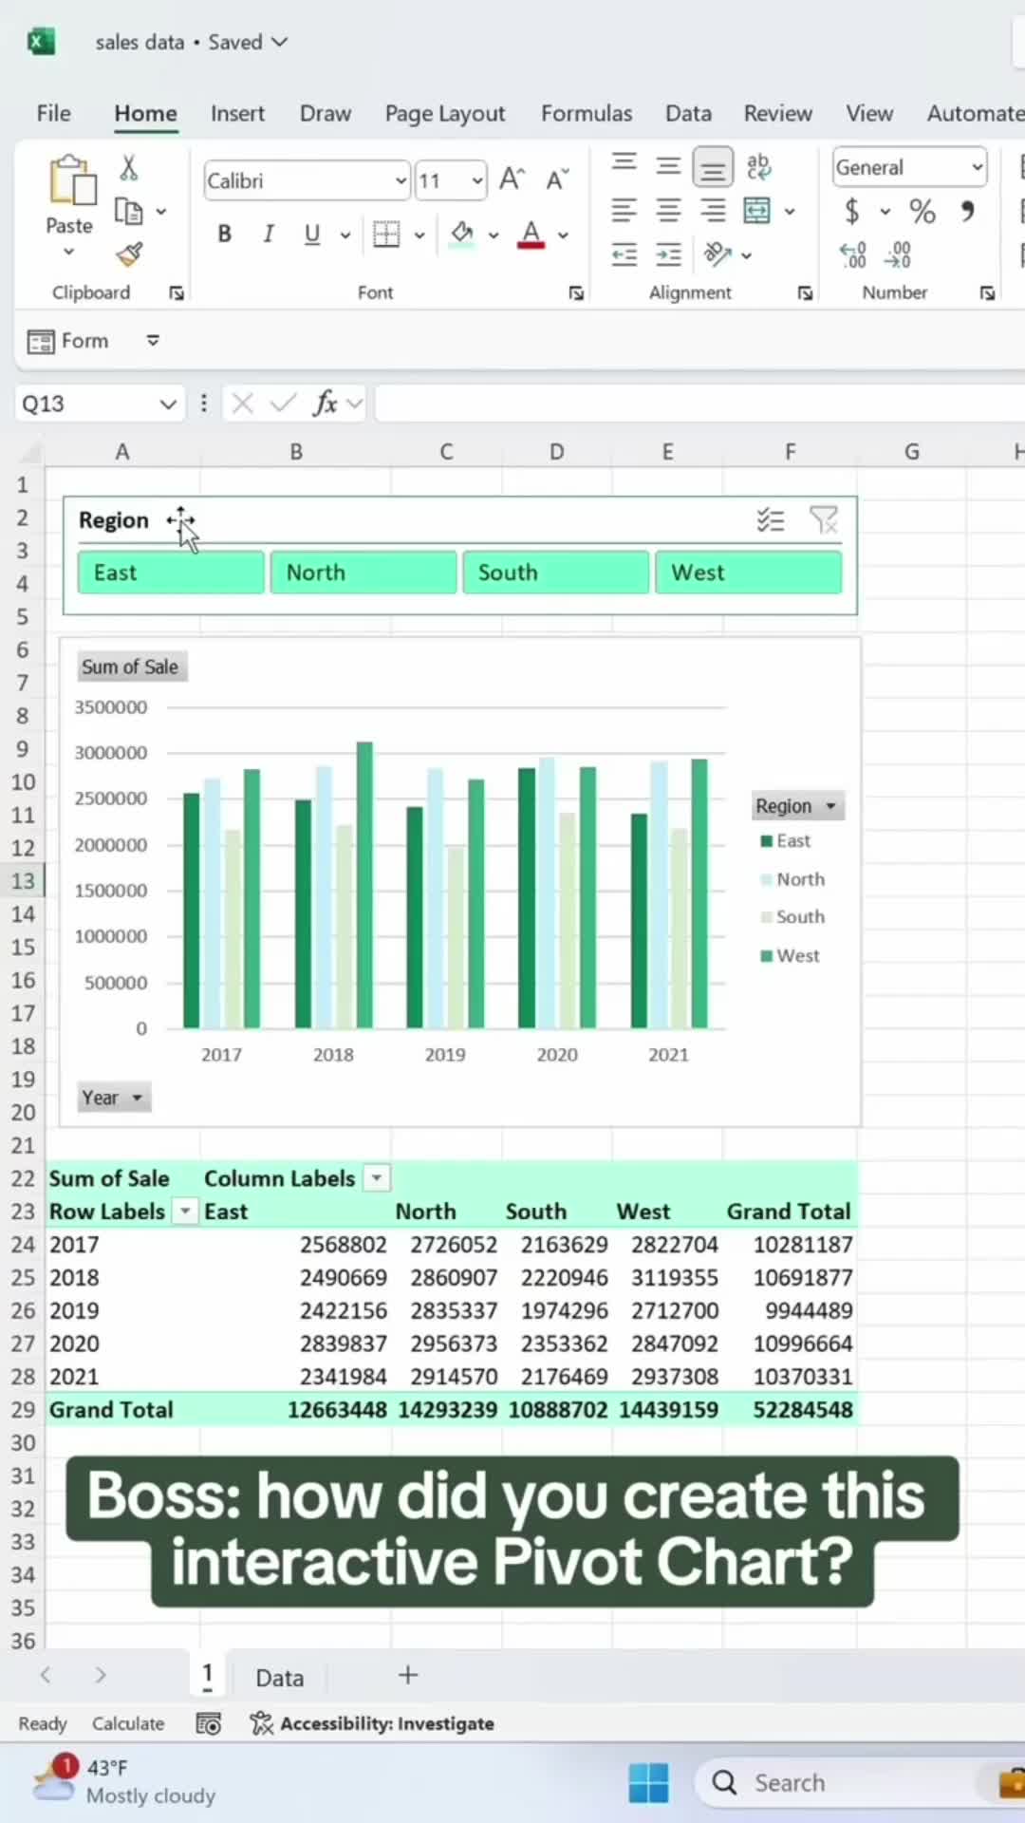Toggle Bold formatting
The height and width of the screenshot is (1823, 1025).
(224, 234)
